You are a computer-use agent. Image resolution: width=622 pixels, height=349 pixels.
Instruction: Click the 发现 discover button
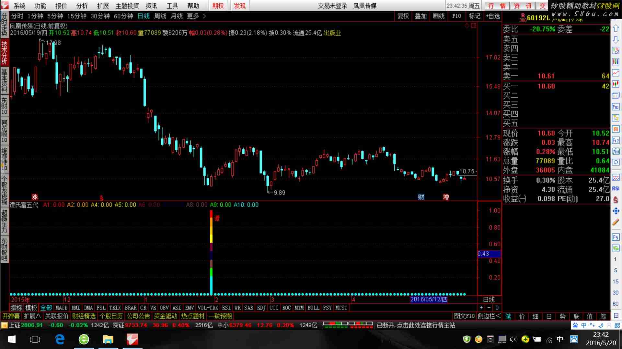pos(240,5)
